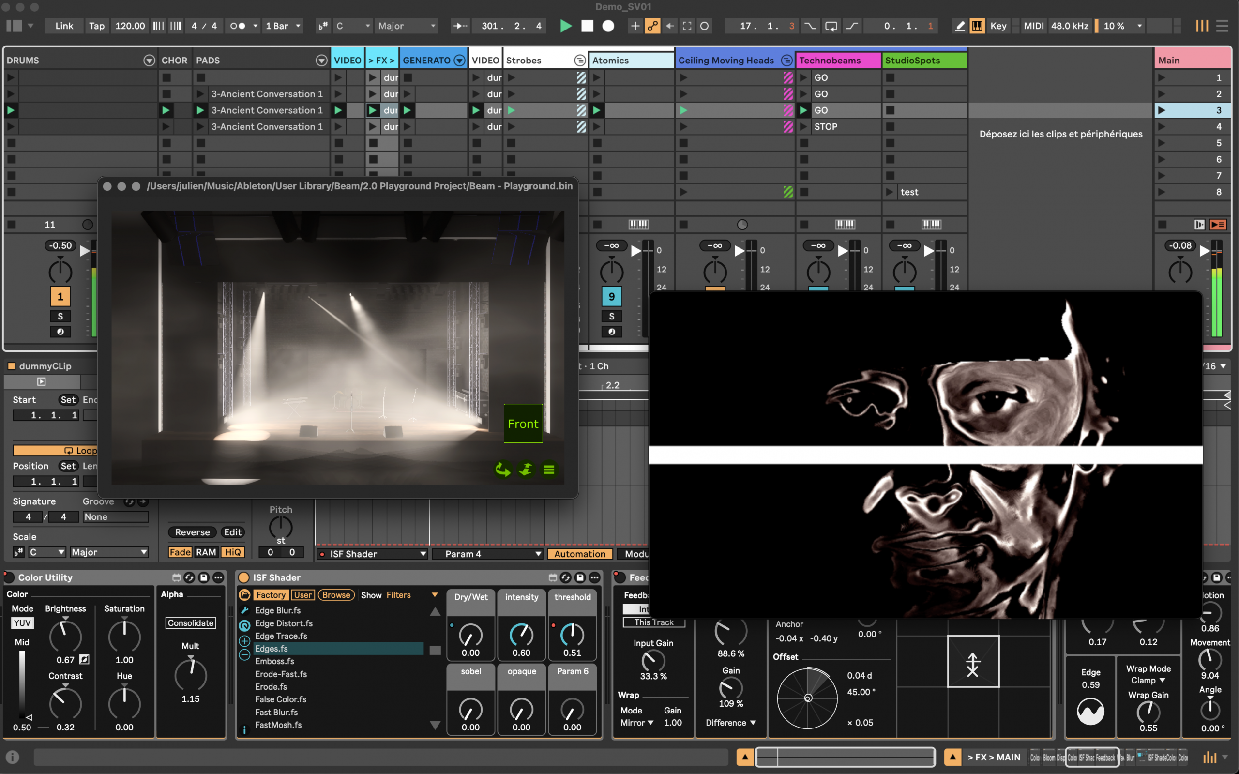Viewport: 1239px width, 774px height.
Task: Switch to the Factory shader tab
Action: (271, 595)
